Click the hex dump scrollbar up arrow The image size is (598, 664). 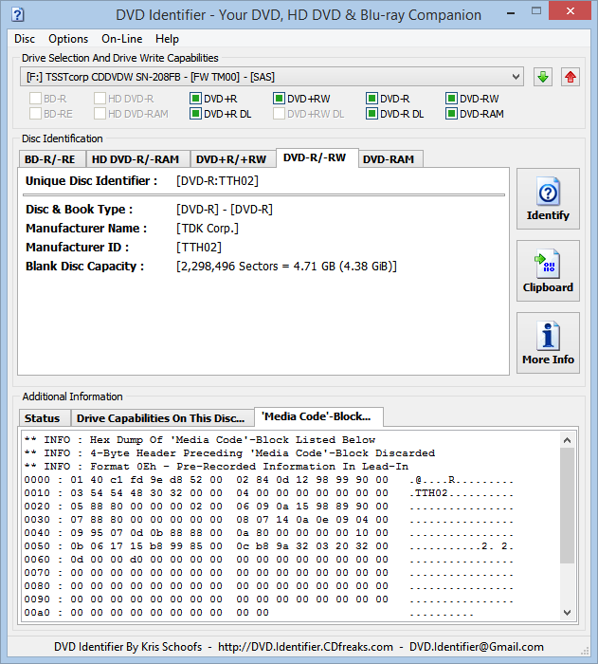click(567, 440)
